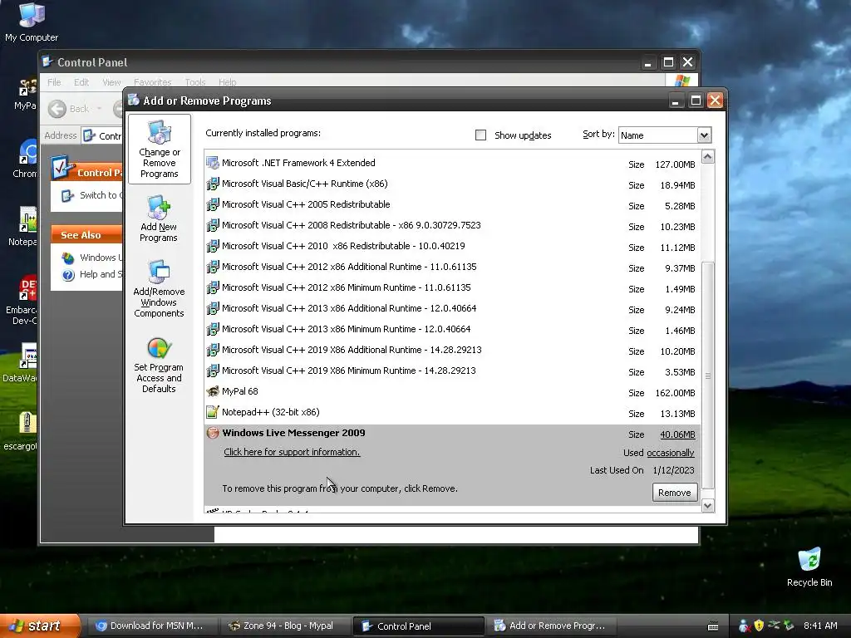Click program list scrollbar down arrow
The height and width of the screenshot is (638, 851).
pyautogui.click(x=708, y=506)
